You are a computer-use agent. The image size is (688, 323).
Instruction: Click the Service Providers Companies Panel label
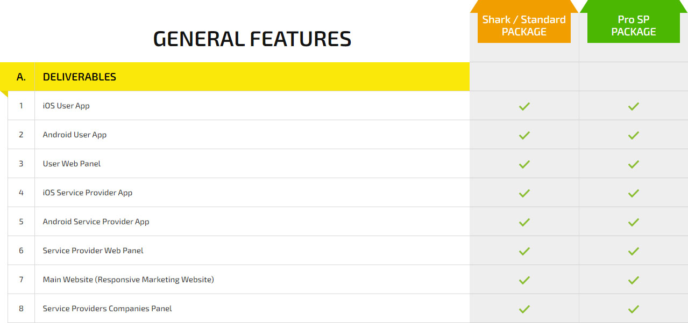[x=108, y=309]
